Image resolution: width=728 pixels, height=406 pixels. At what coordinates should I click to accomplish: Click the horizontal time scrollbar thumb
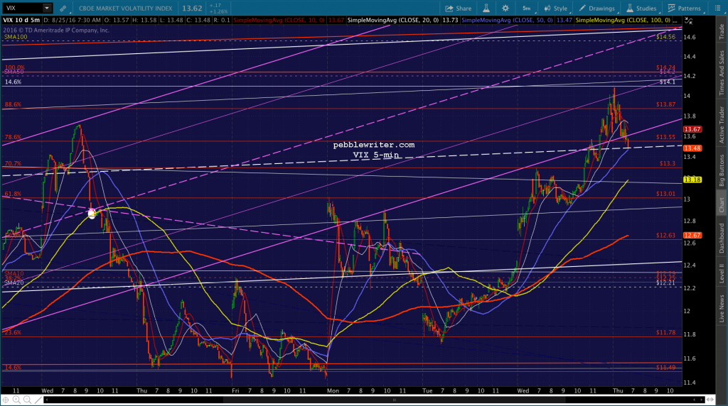click(394, 400)
